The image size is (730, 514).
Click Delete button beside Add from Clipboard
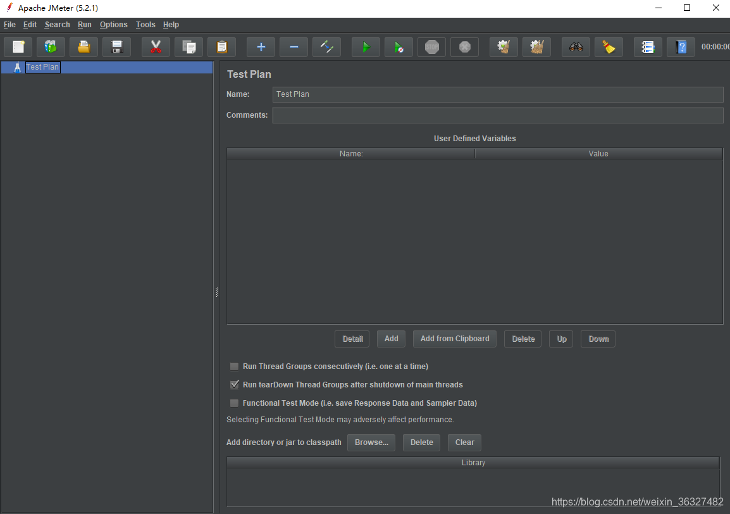click(x=523, y=339)
